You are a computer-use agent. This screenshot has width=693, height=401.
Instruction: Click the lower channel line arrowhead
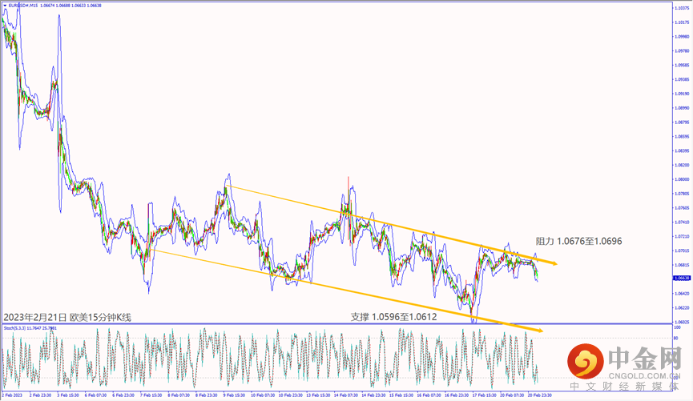[538, 331]
